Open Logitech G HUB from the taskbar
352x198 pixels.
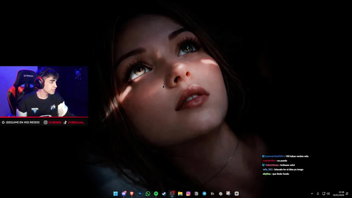tap(212, 194)
